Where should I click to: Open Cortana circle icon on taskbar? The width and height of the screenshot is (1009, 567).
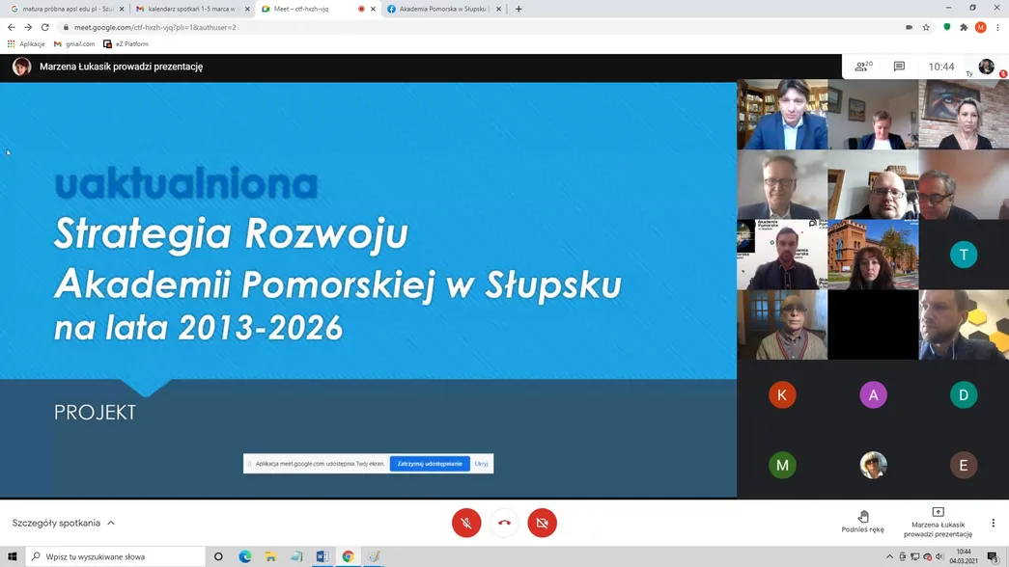tap(218, 556)
